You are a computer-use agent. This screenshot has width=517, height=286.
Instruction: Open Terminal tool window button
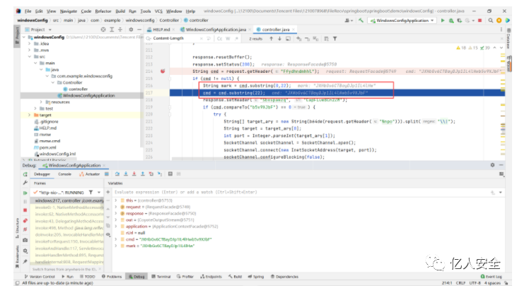coord(161,276)
